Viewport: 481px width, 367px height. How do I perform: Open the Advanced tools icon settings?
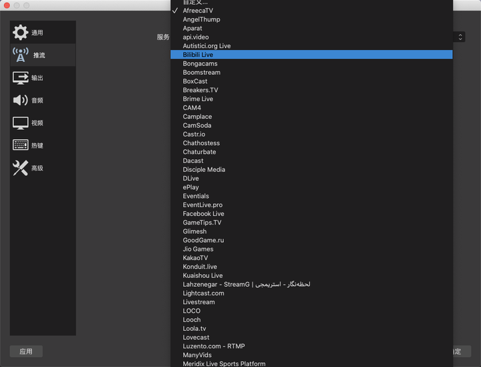point(20,168)
